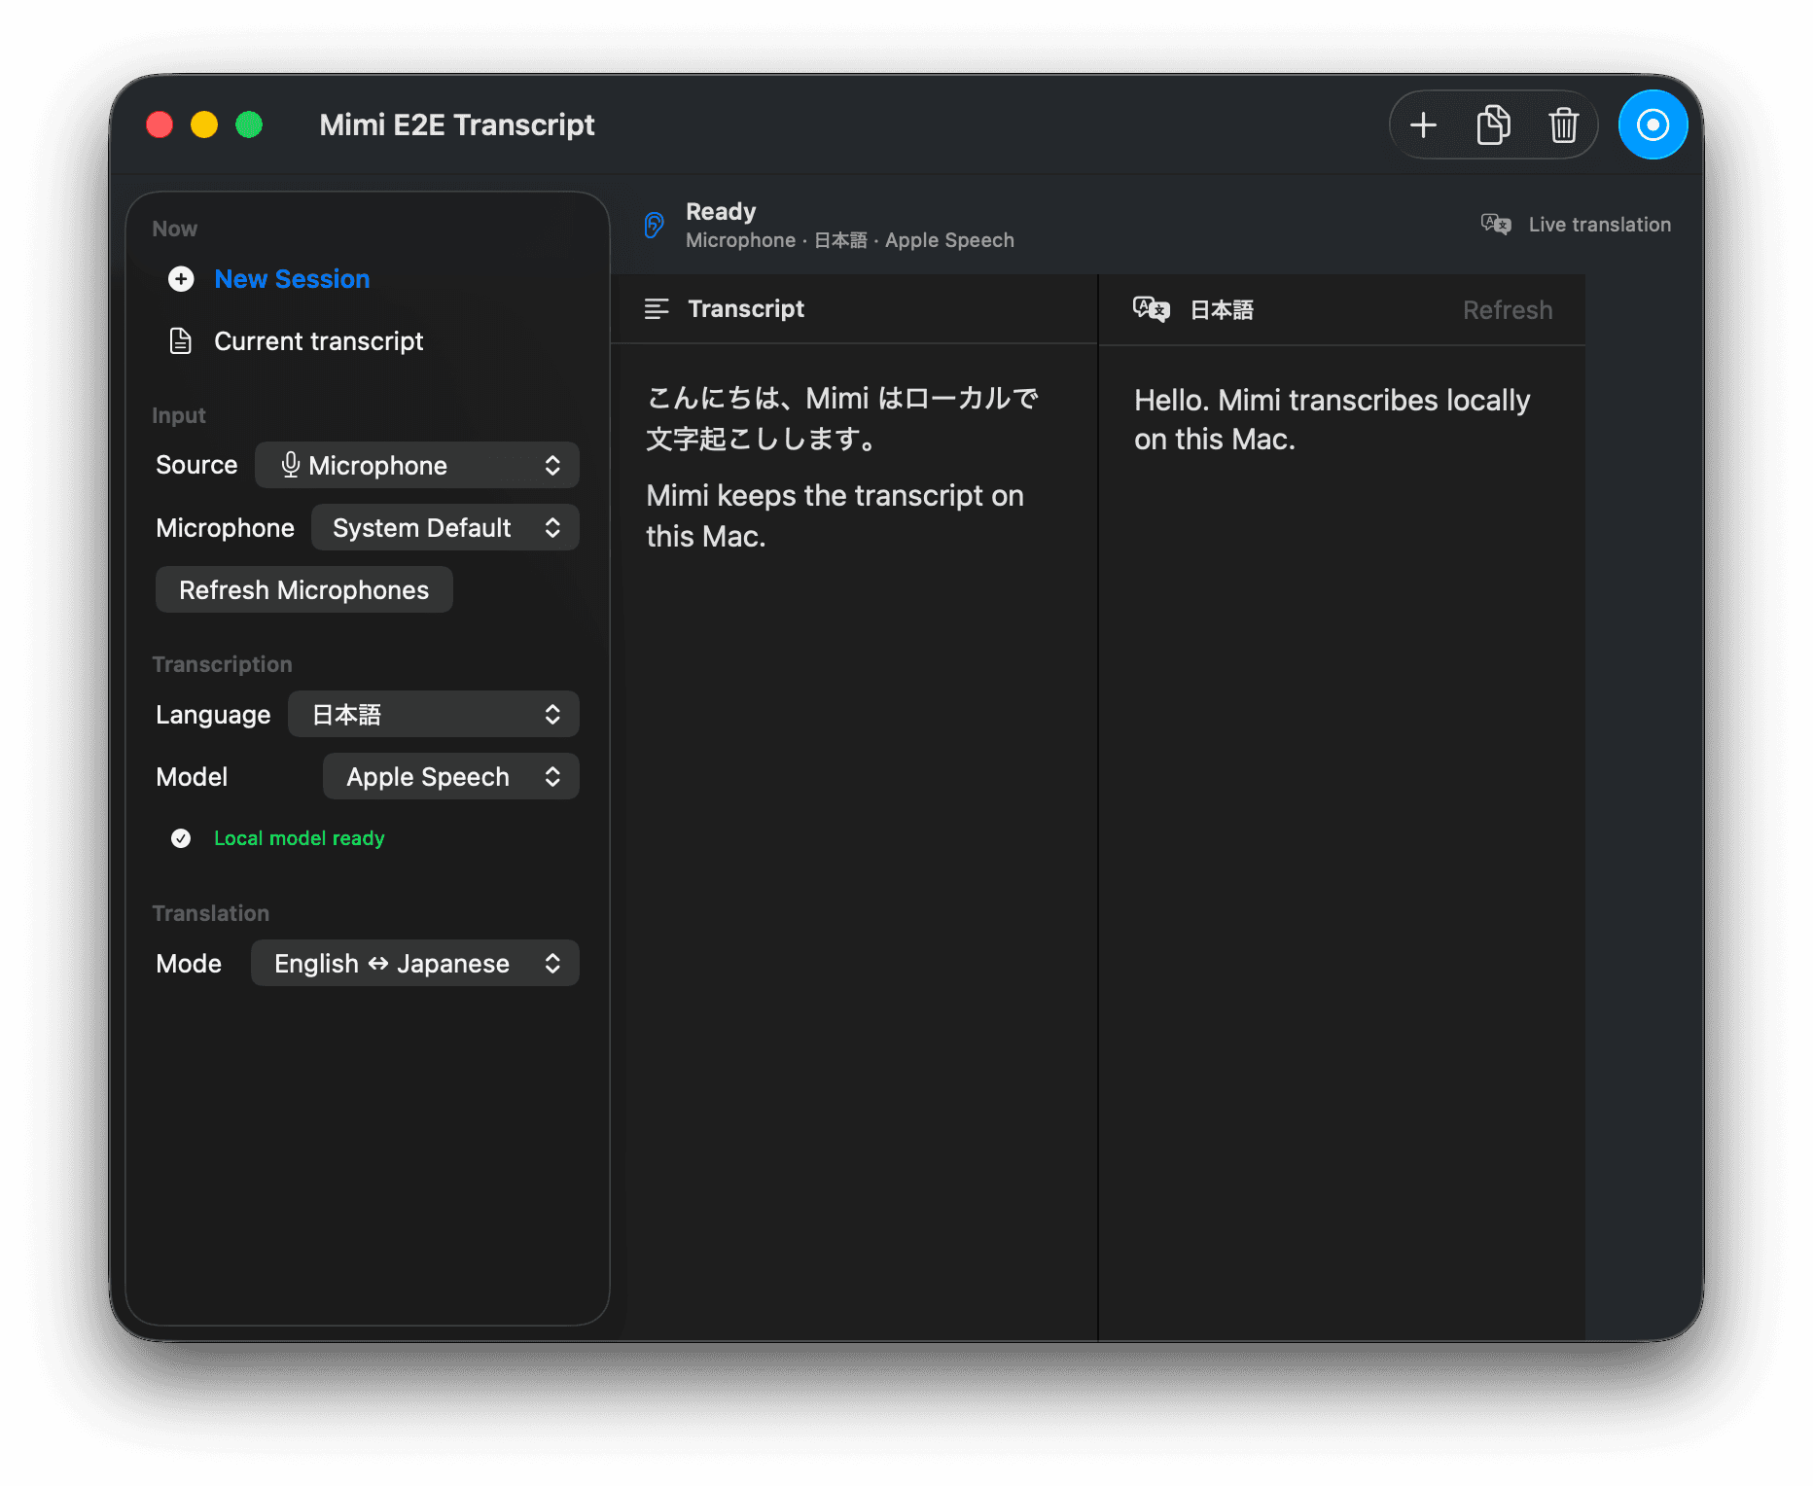This screenshot has height=1486, width=1813.
Task: Open the Model dropdown showing Apple Speech
Action: (x=451, y=776)
